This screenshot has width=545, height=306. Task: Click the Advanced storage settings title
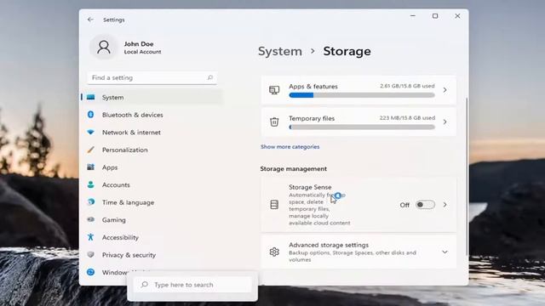tap(329, 245)
